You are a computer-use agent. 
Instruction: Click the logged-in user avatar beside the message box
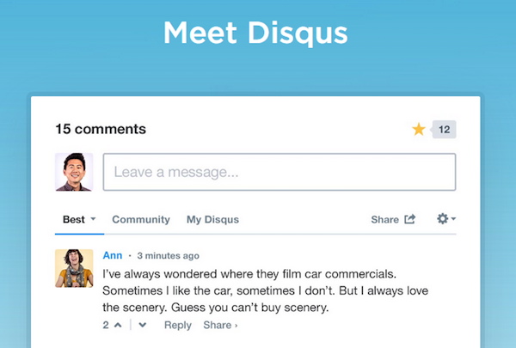pyautogui.click(x=74, y=172)
